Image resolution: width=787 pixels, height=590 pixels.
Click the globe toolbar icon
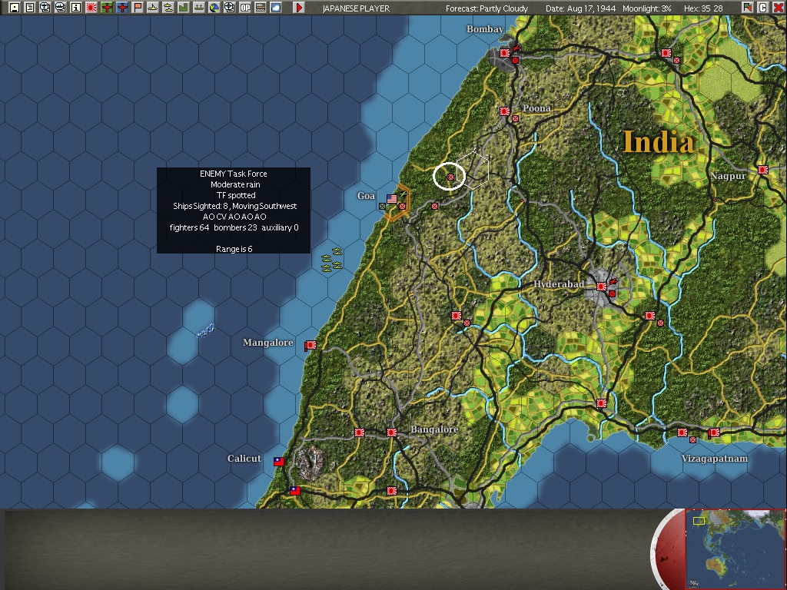214,8
